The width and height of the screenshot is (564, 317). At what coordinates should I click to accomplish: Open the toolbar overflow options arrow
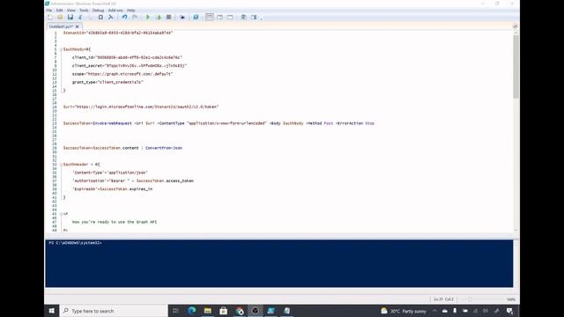[x=261, y=18]
